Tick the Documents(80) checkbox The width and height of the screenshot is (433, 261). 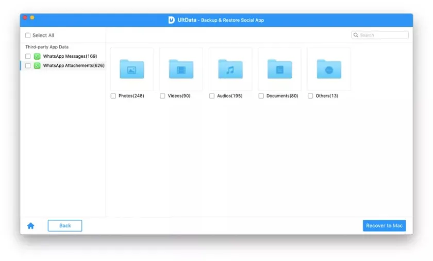pyautogui.click(x=261, y=96)
